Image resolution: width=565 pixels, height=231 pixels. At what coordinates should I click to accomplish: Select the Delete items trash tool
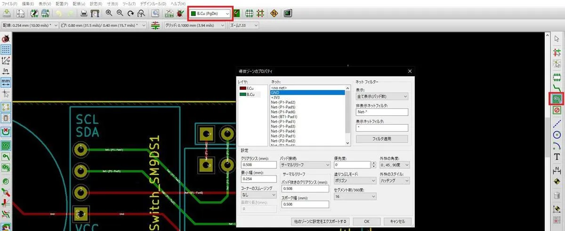point(557,195)
